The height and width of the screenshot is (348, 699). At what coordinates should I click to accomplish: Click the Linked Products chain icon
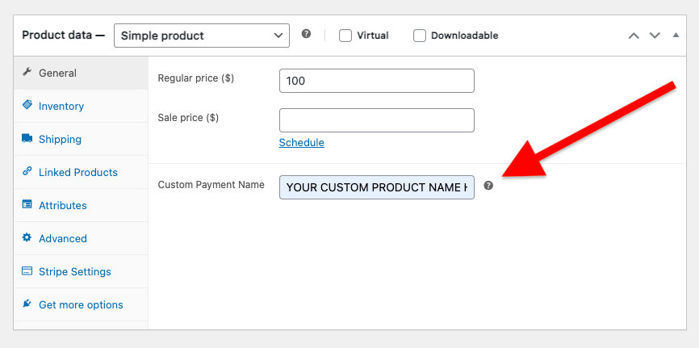pos(27,172)
